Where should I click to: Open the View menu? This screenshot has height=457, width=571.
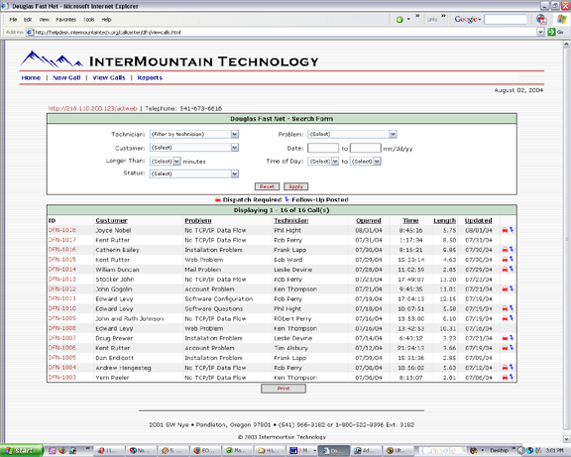44,20
